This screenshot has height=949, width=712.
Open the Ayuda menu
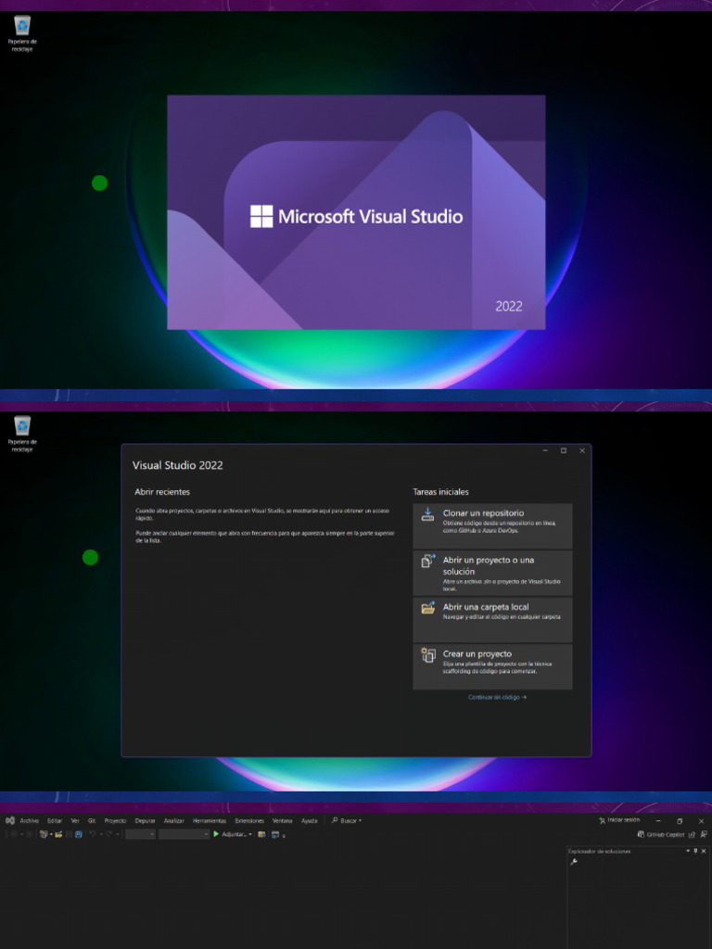pyautogui.click(x=310, y=821)
